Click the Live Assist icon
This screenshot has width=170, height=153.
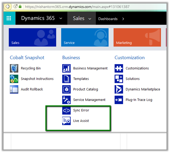(x=66, y=121)
